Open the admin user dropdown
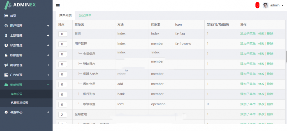 click(x=273, y=5)
